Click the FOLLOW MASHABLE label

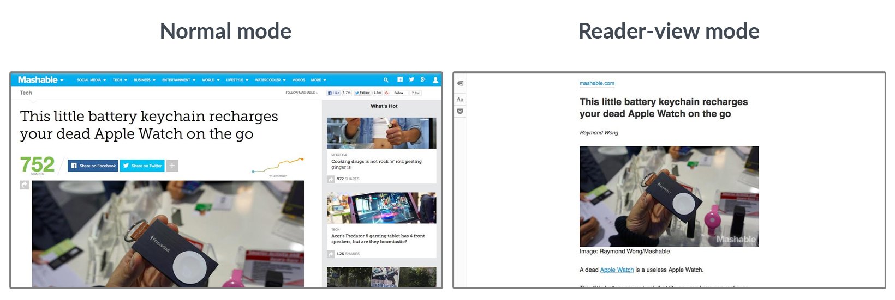(301, 93)
